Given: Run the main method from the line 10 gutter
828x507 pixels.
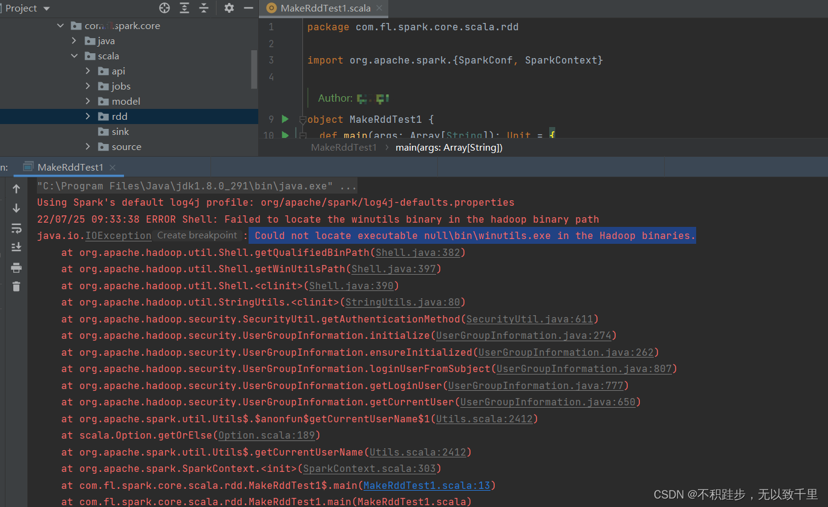Looking at the screenshot, I should click(x=285, y=135).
